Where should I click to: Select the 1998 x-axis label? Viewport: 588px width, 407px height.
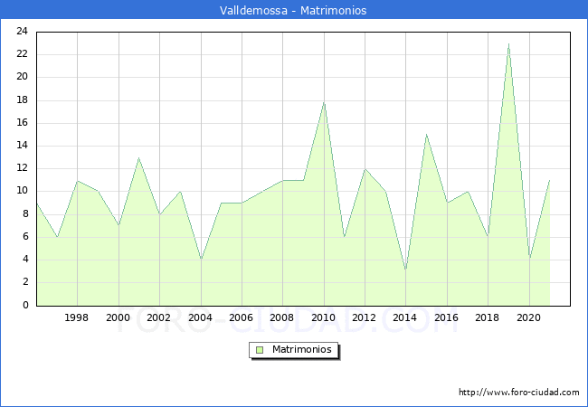click(x=77, y=317)
